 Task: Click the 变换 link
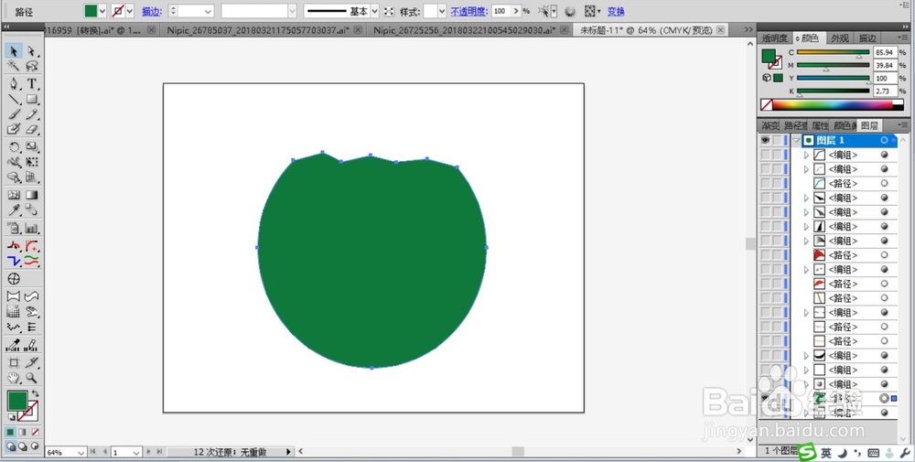click(616, 12)
